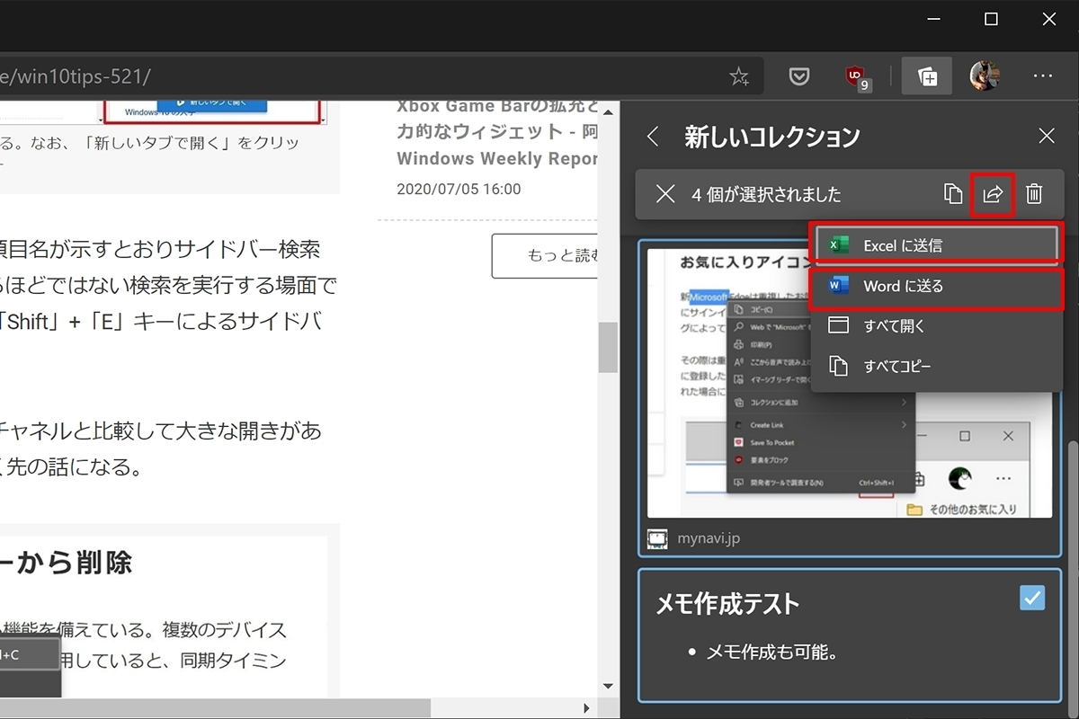Select すべてコピー in the share menu
The height and width of the screenshot is (719, 1079).
click(937, 366)
